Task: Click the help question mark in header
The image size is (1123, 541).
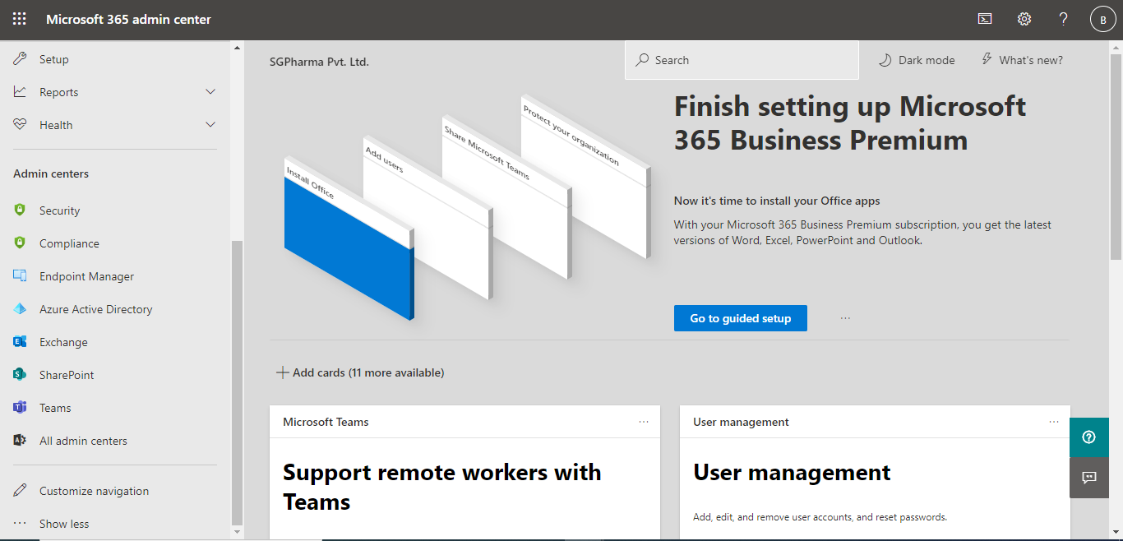Action: 1064,19
